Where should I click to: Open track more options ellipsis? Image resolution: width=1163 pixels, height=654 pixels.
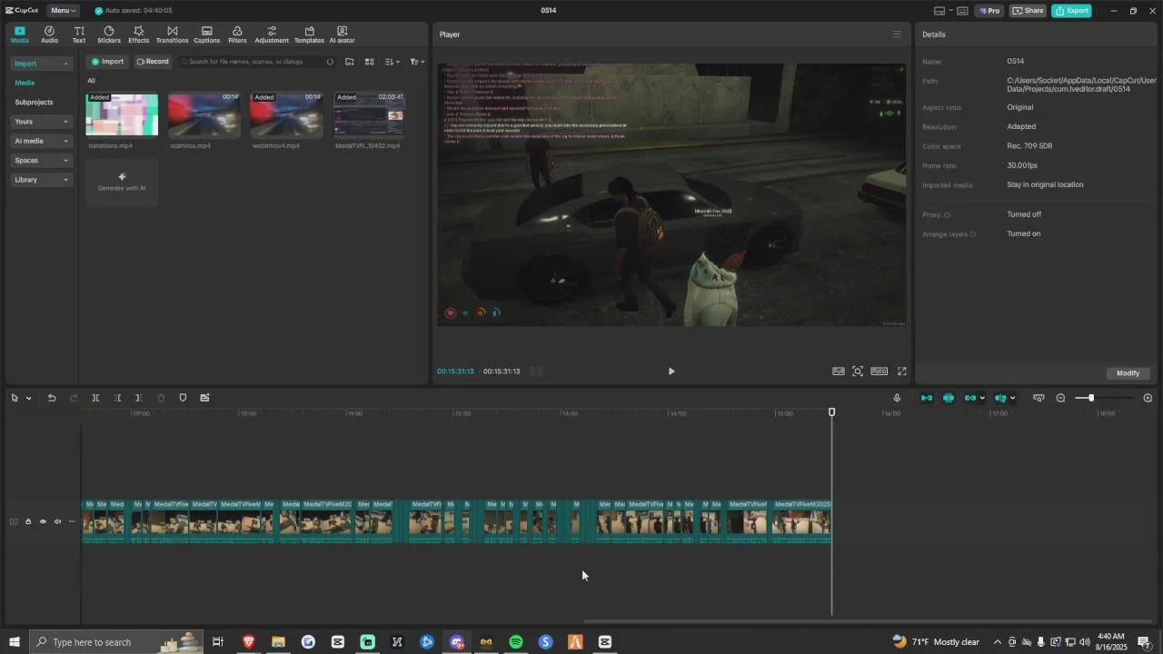[72, 521]
